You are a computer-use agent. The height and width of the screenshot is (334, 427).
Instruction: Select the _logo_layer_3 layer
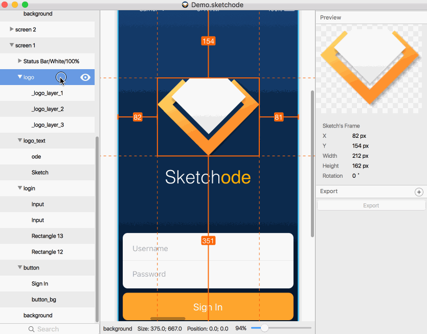[48, 124]
